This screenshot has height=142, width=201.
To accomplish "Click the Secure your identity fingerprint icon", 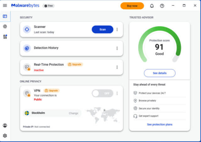I will [x=135, y=108].
